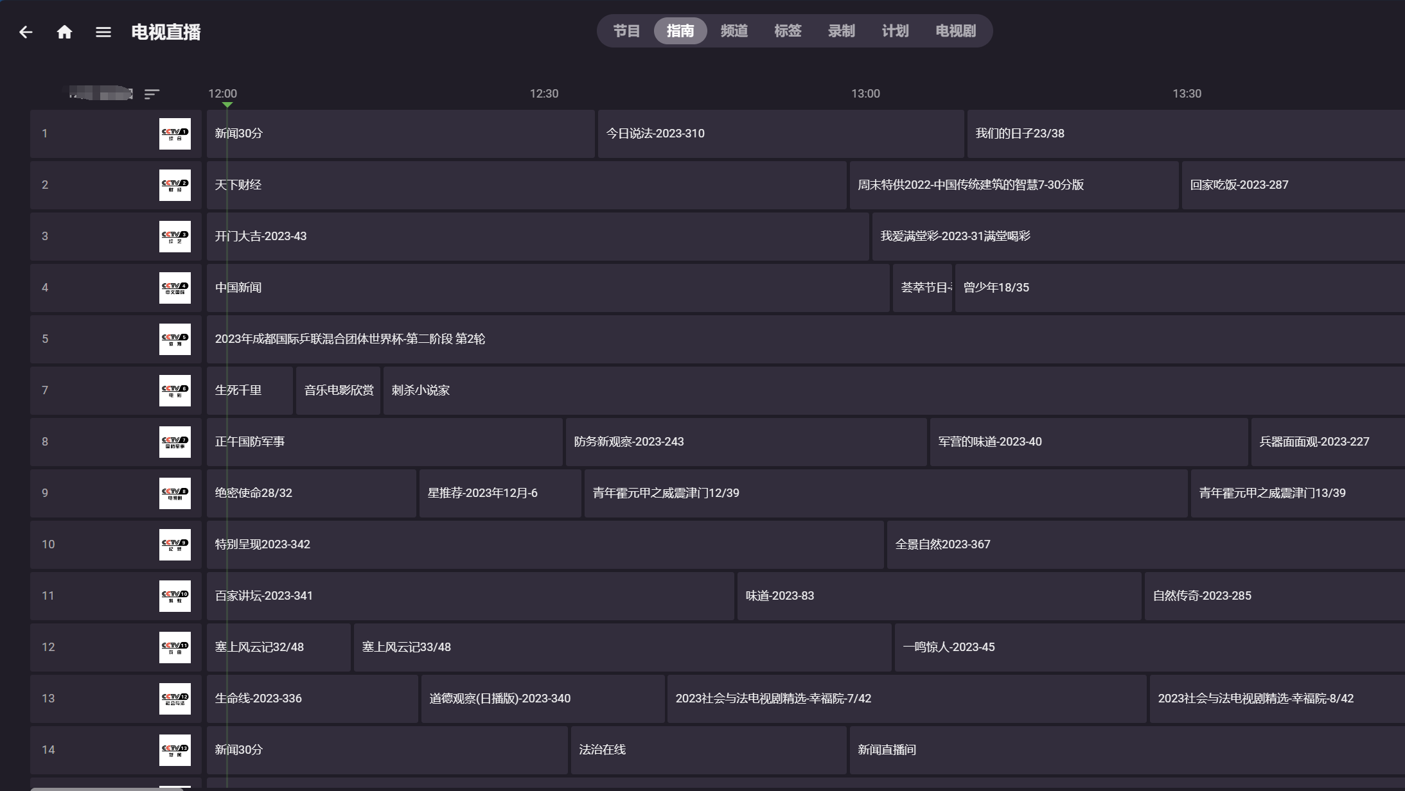Open program 天下财经
Viewport: 1405px width, 791px height.
(526, 185)
